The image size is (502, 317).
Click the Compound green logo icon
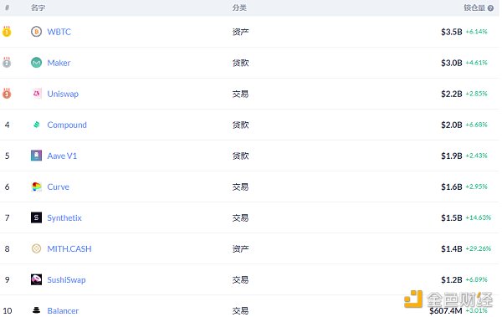[37, 125]
